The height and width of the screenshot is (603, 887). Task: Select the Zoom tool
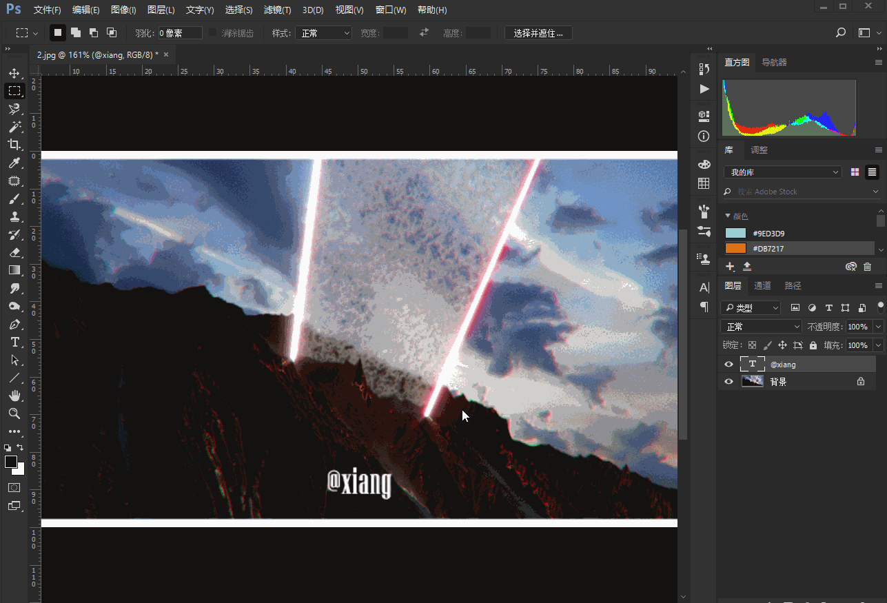[14, 413]
